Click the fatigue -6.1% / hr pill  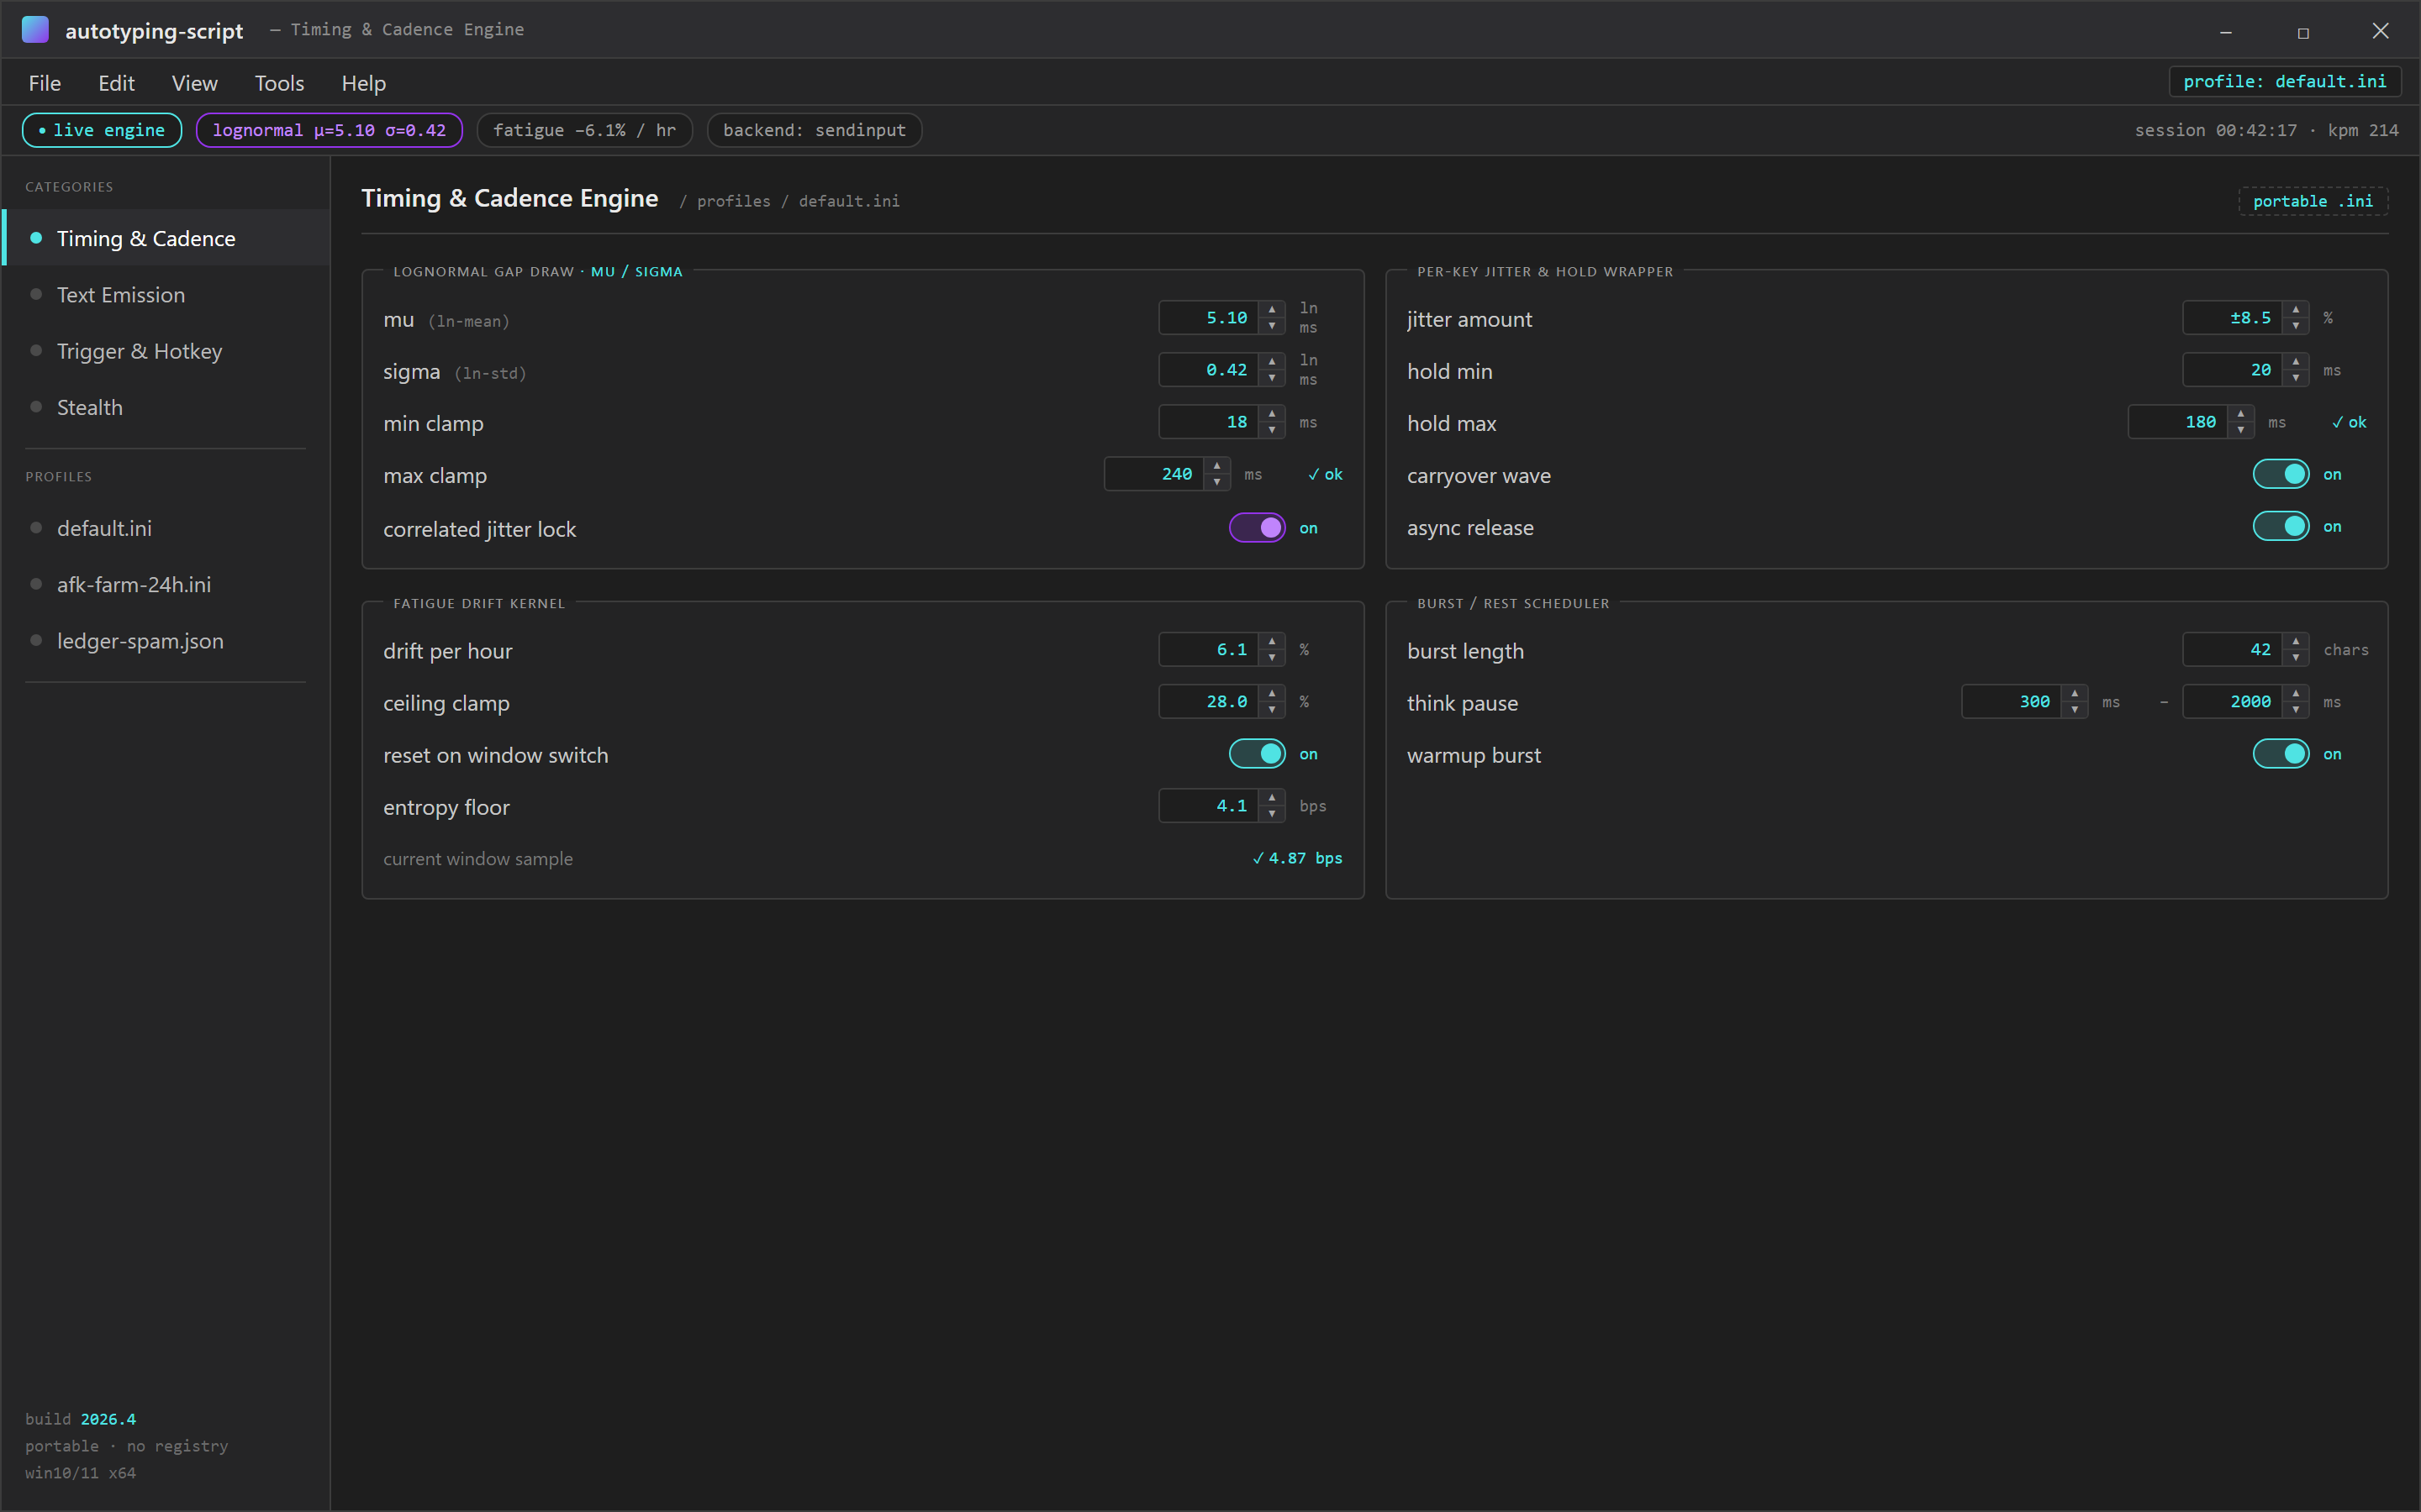[584, 130]
